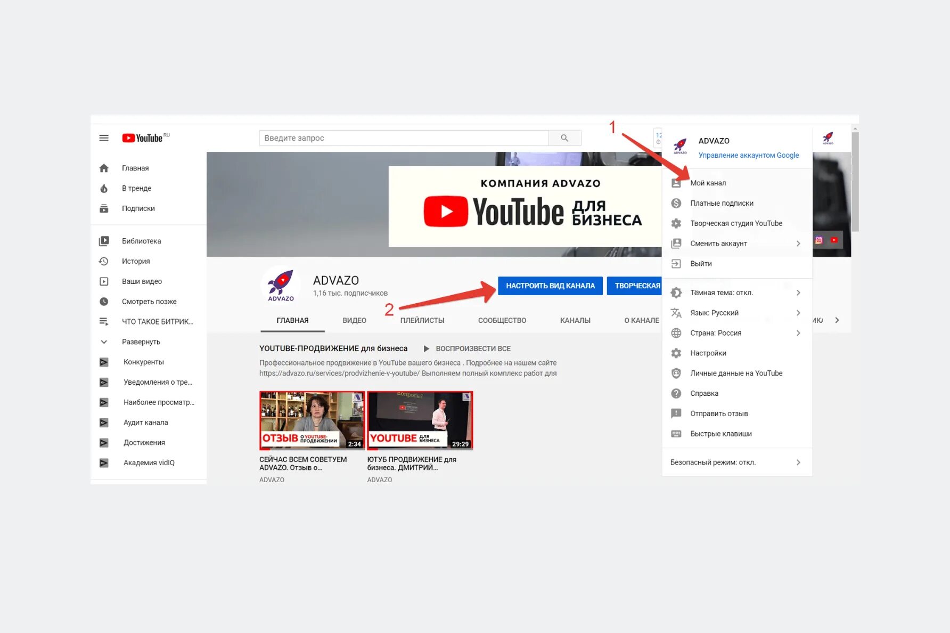Open Наиболее просматр... sidebar entry
The image size is (950, 633).
[x=159, y=403]
